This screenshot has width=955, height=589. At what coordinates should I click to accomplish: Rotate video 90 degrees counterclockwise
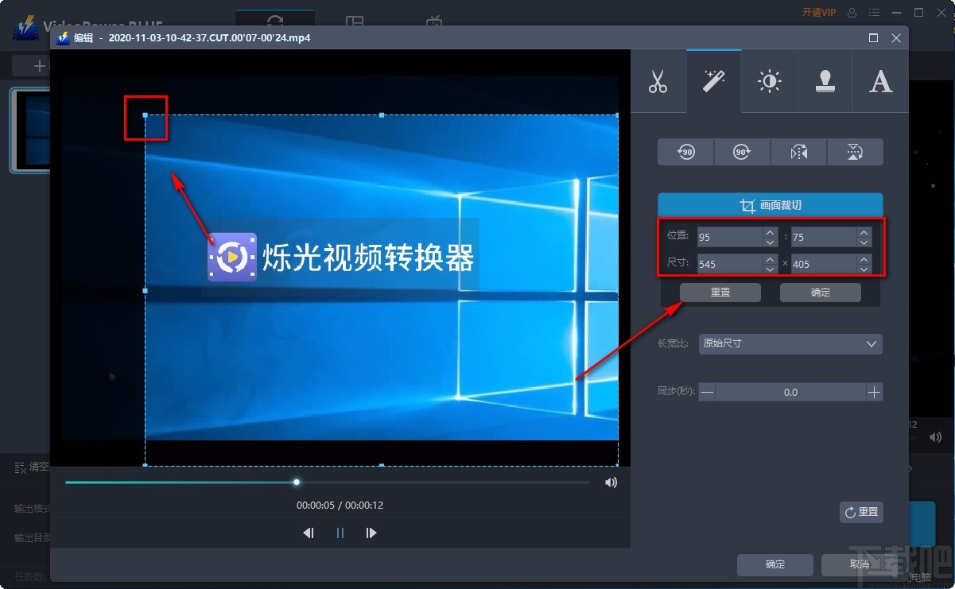685,152
